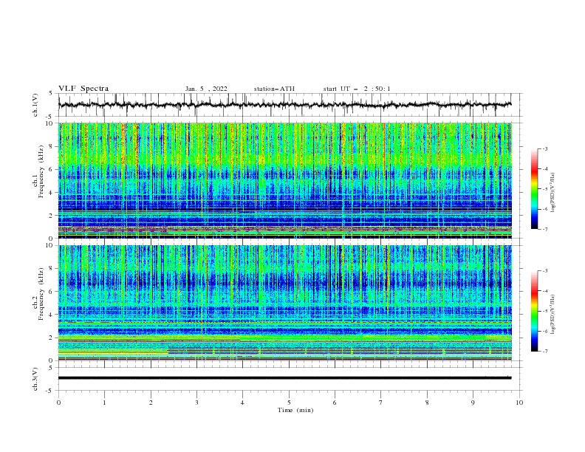Image resolution: width=585 pixels, height=452 pixels.
Task: Click the "ch.3(V)" axis label
Action: pos(35,379)
